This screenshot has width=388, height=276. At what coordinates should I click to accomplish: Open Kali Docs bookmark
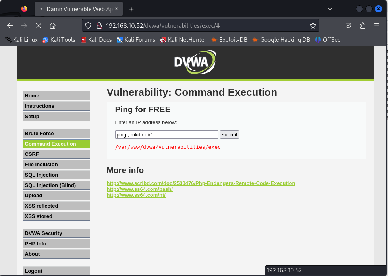pos(96,40)
